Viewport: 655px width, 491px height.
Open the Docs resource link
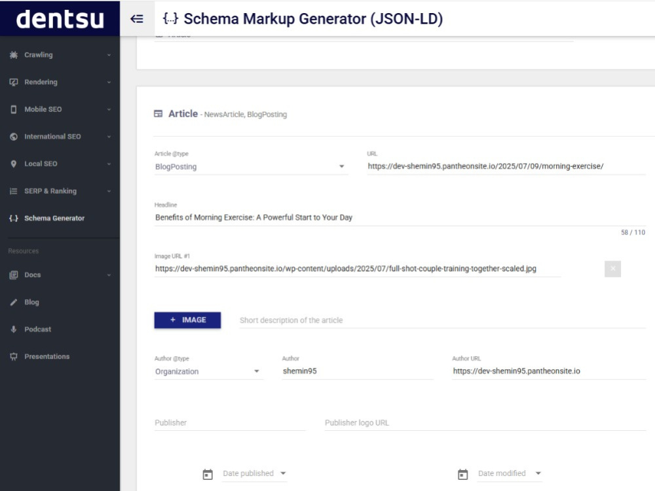pyautogui.click(x=60, y=275)
